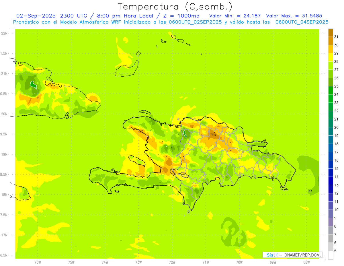Click the '69W' longitude axis label
Screen dimensions: 344x266
[273, 262]
